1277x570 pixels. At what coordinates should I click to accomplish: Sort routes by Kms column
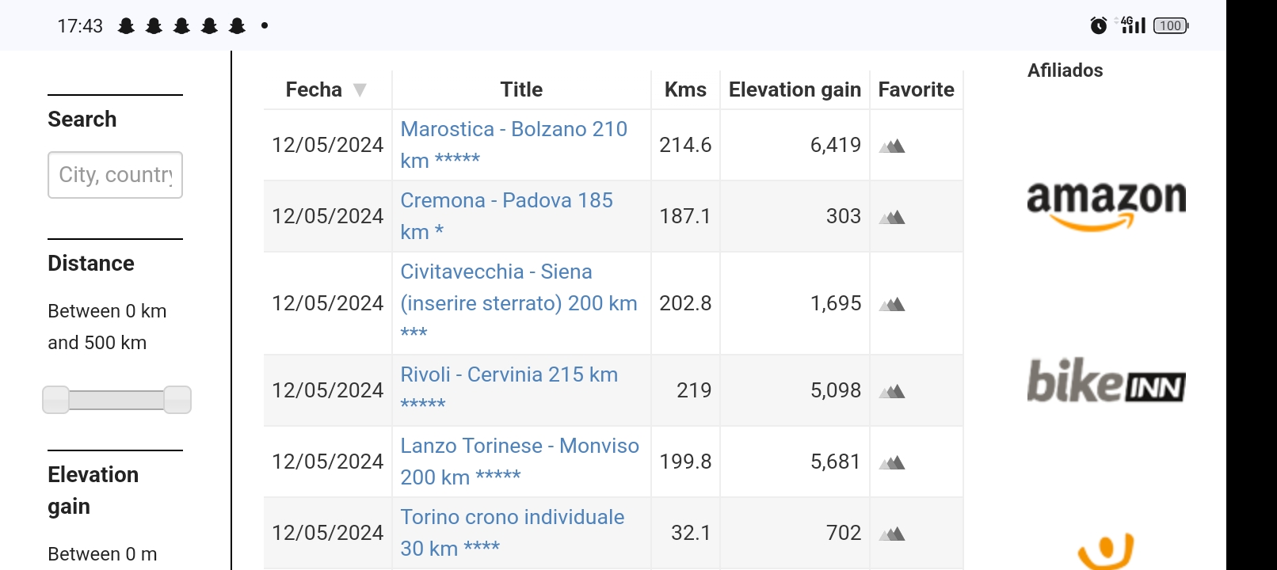point(685,89)
